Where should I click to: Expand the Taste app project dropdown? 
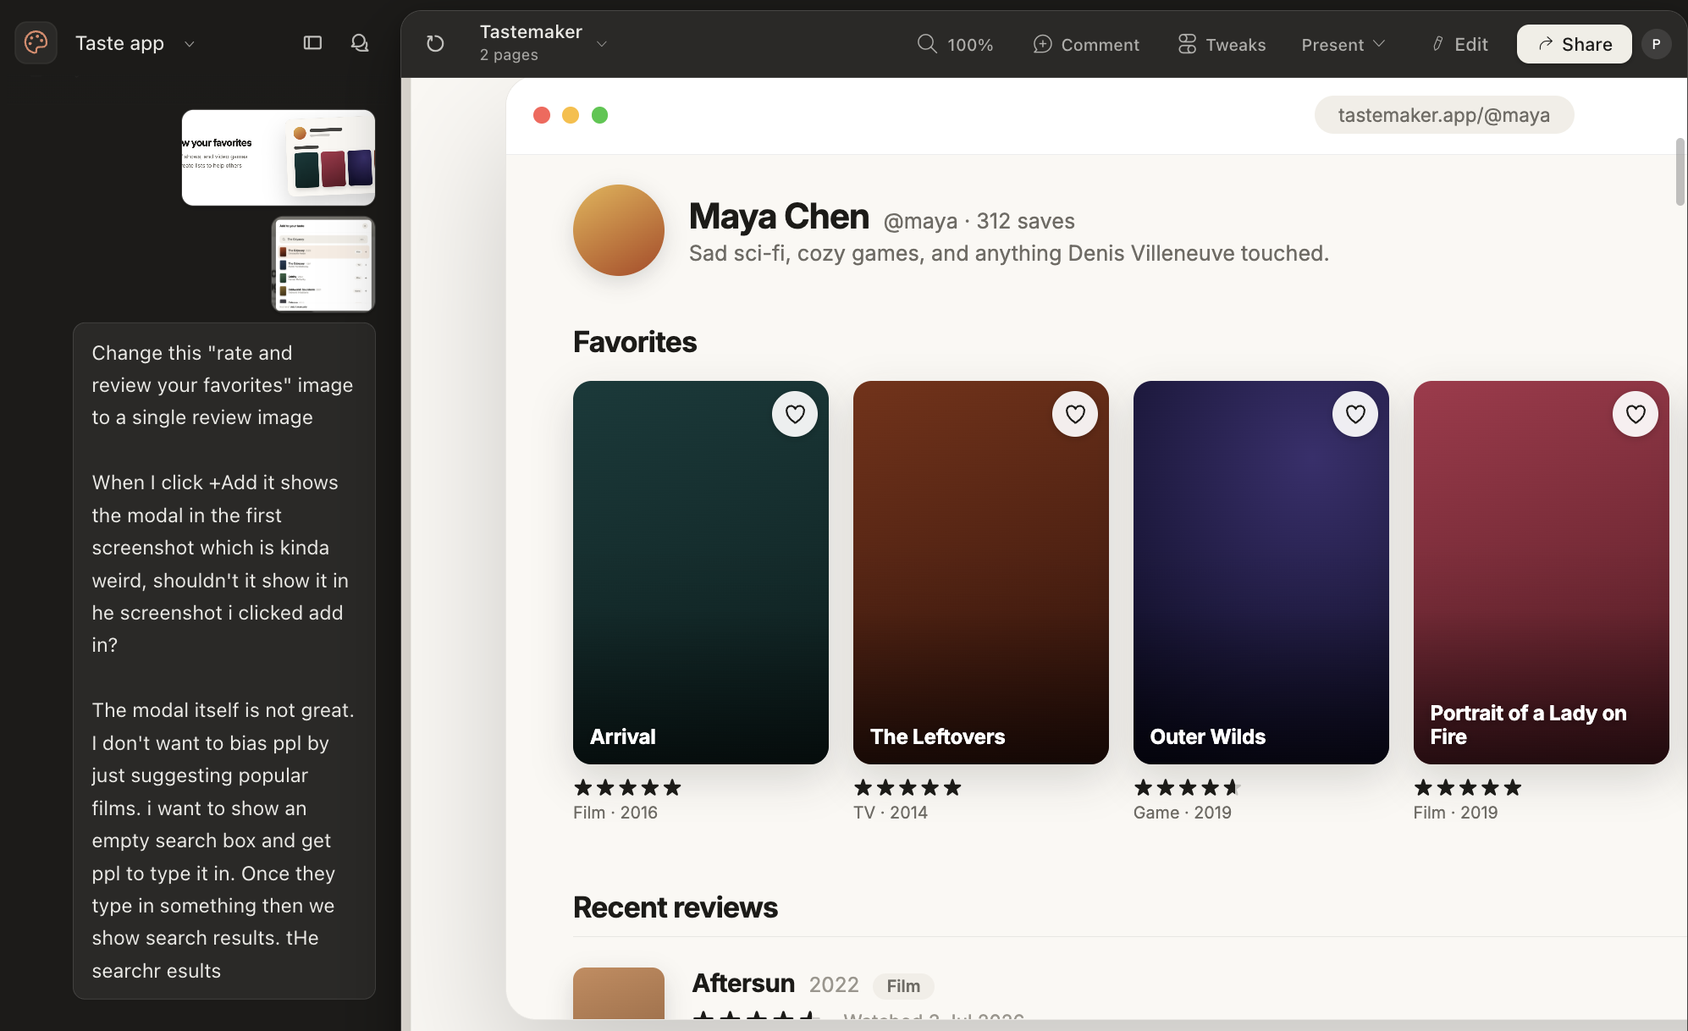click(x=190, y=44)
